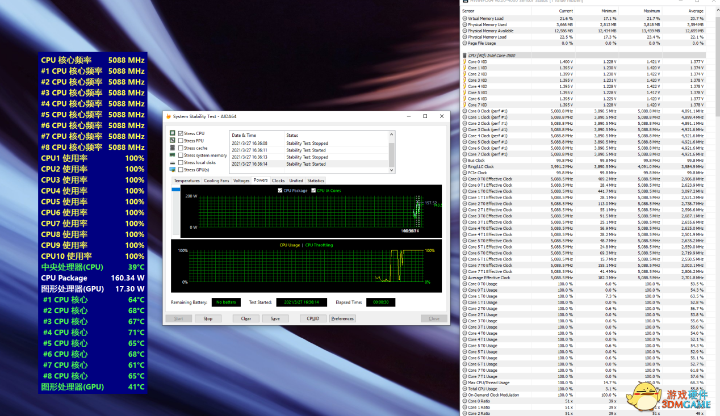Select the 16:36:08 Stability Test: Stopped log entry
The image size is (720, 416).
pos(309,144)
